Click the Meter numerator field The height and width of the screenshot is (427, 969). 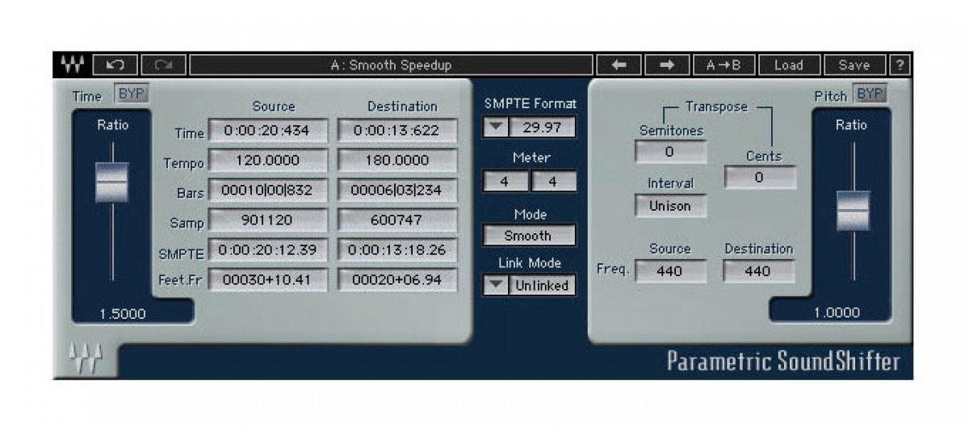pyautogui.click(x=505, y=182)
